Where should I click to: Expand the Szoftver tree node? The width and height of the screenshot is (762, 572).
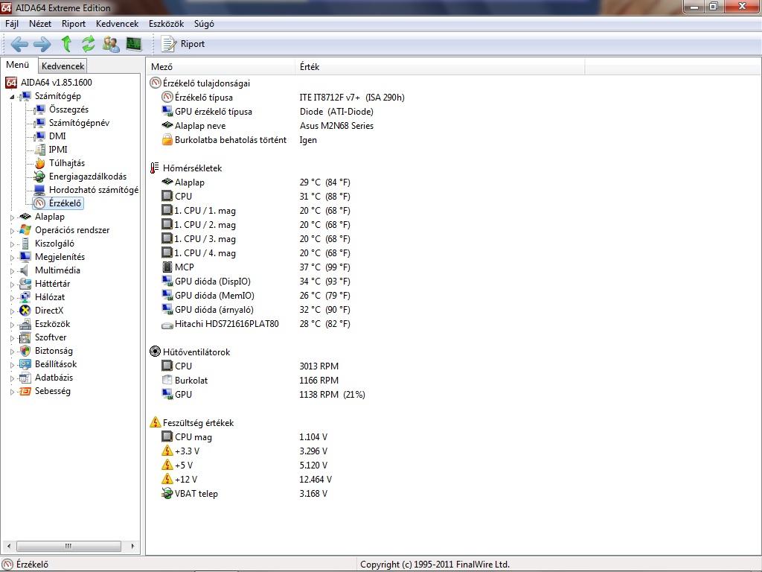click(x=12, y=338)
